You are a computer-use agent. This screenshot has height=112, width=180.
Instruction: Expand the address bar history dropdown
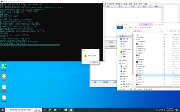point(159,31)
